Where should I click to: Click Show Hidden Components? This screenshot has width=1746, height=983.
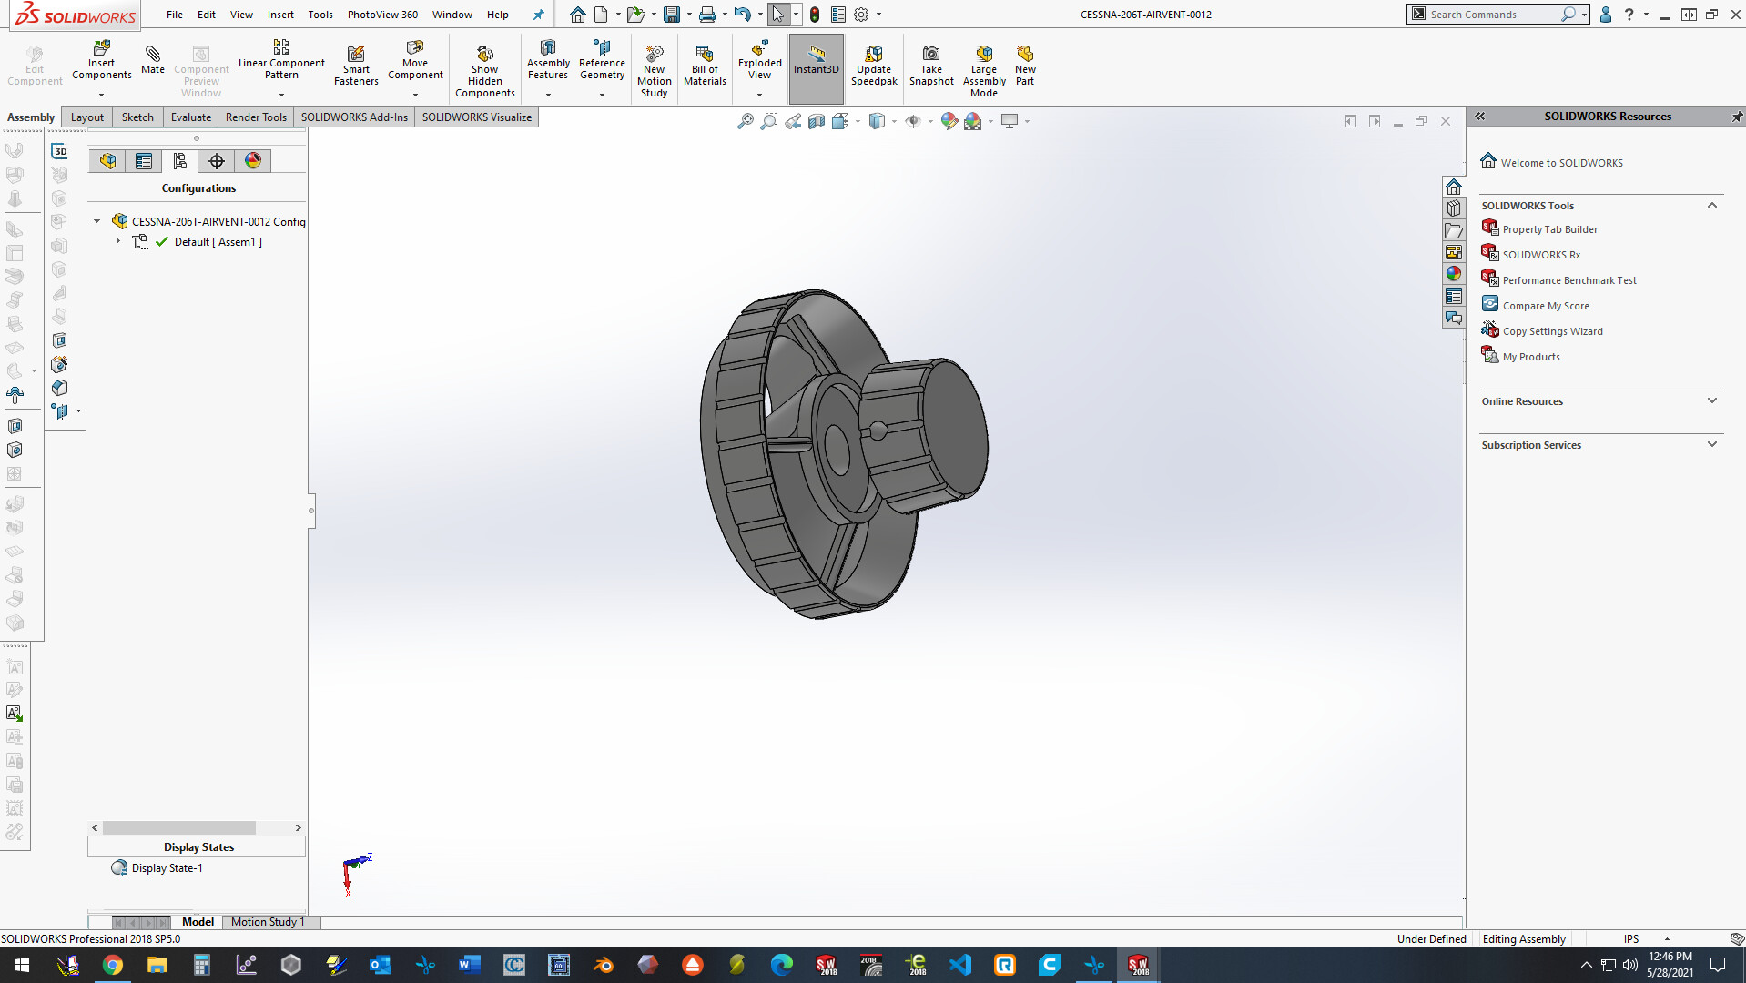(x=485, y=71)
